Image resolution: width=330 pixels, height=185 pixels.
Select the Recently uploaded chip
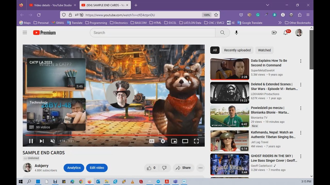(x=237, y=50)
